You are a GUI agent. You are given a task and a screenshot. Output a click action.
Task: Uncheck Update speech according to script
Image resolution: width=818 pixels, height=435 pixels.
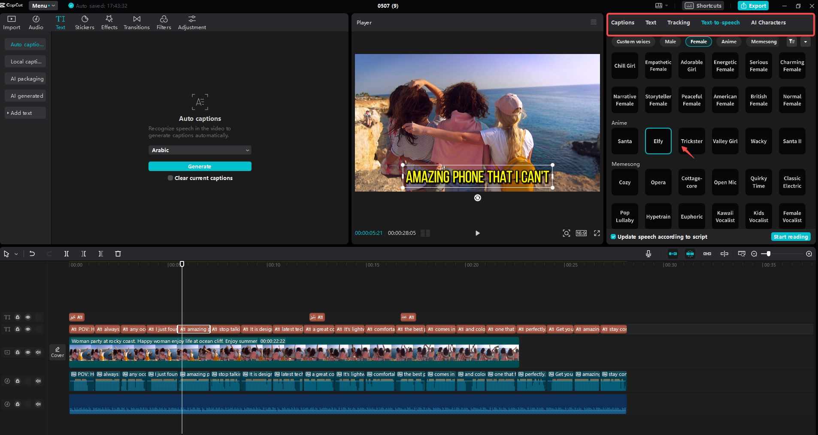[x=613, y=237]
